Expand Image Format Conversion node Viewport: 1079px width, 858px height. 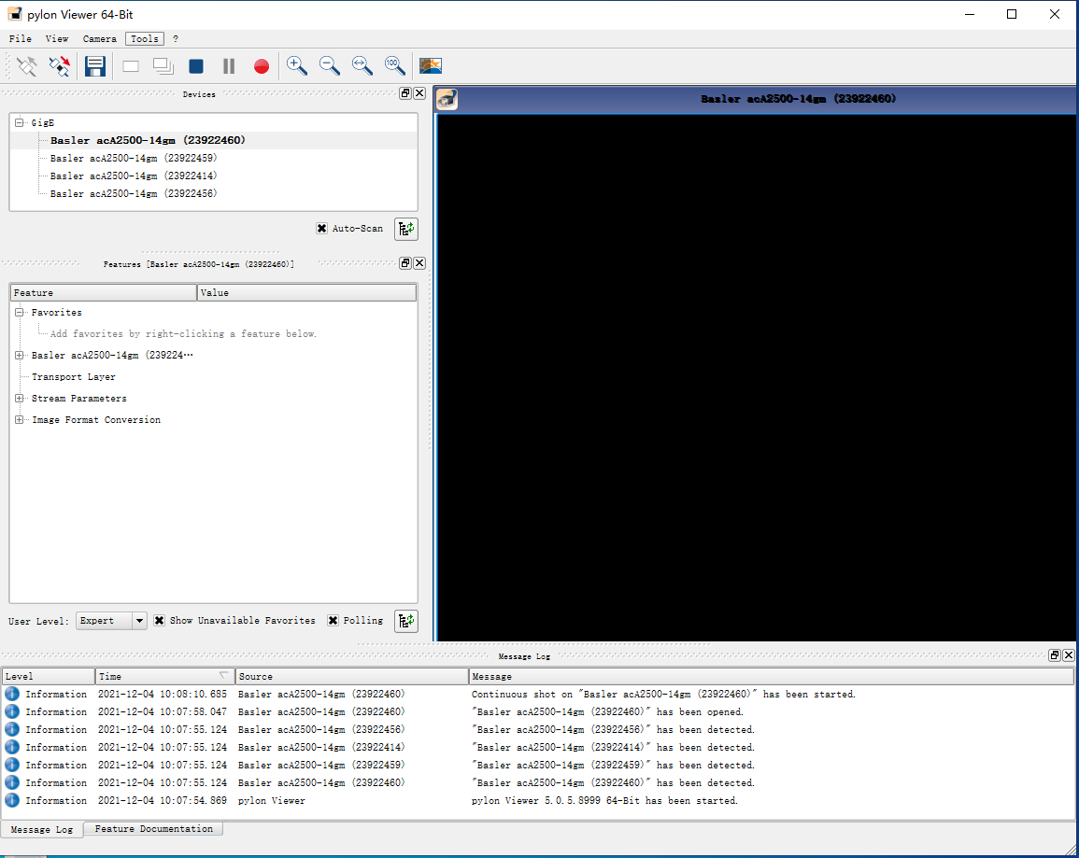(20, 419)
